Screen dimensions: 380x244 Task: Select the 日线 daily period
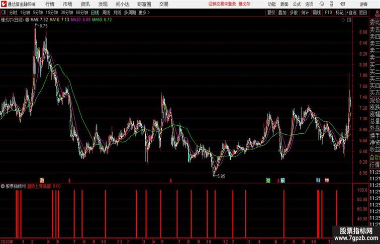pos(95,13)
